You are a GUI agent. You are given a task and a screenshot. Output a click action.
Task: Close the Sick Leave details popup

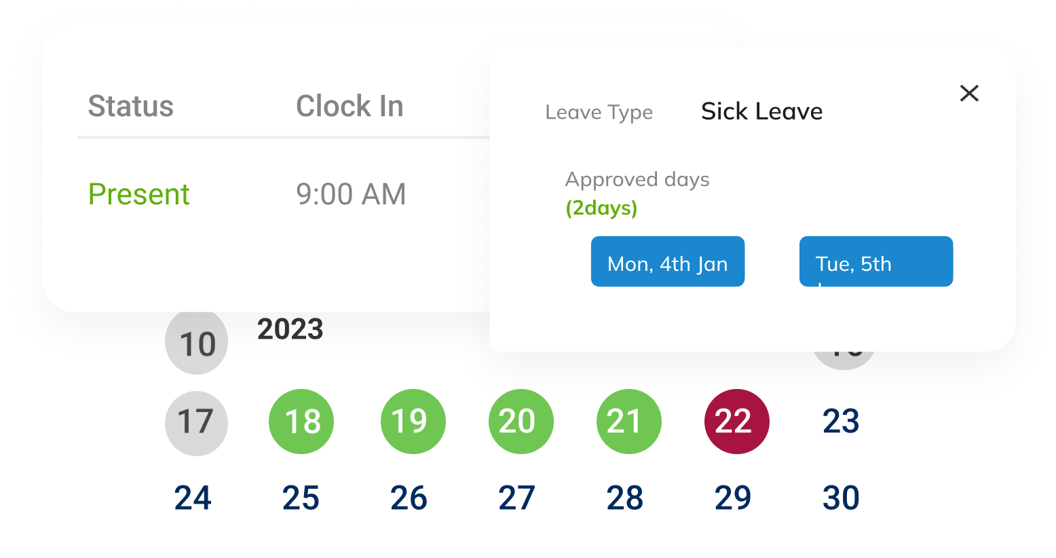[x=969, y=93]
